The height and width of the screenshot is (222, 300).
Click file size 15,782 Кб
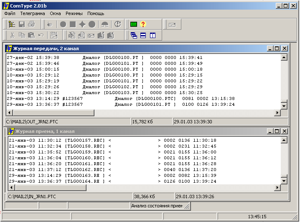tap(142, 122)
